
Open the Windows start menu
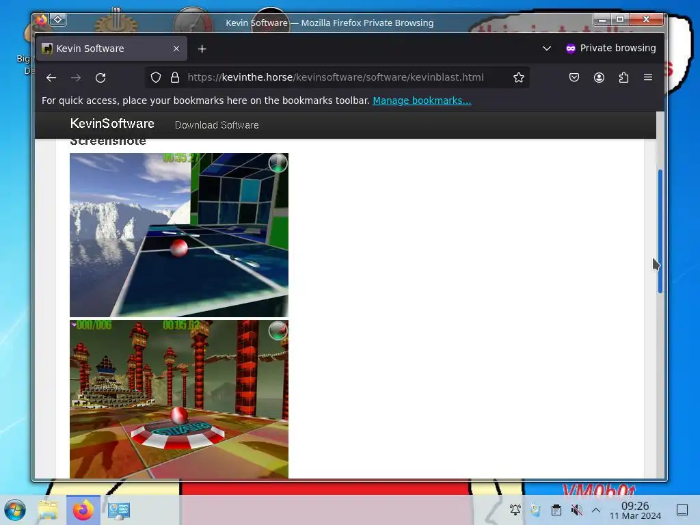[x=15, y=510]
